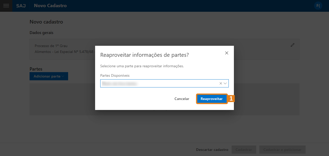Close the Reaproveitar dialog with the X

point(227,53)
